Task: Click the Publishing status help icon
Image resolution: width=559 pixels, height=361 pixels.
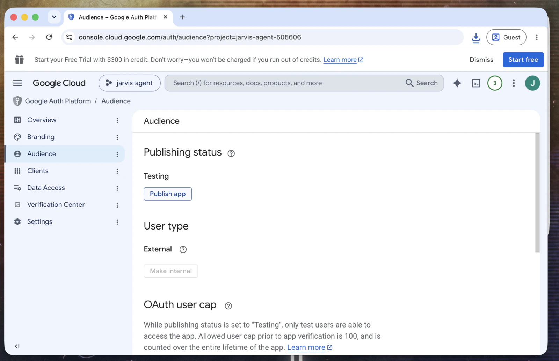Action: [x=231, y=153]
